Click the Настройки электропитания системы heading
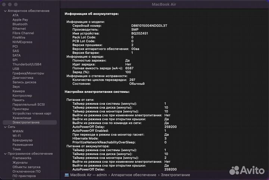This screenshot has width=269, height=180. click(x=97, y=92)
